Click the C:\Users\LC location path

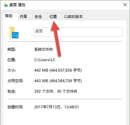(45, 60)
